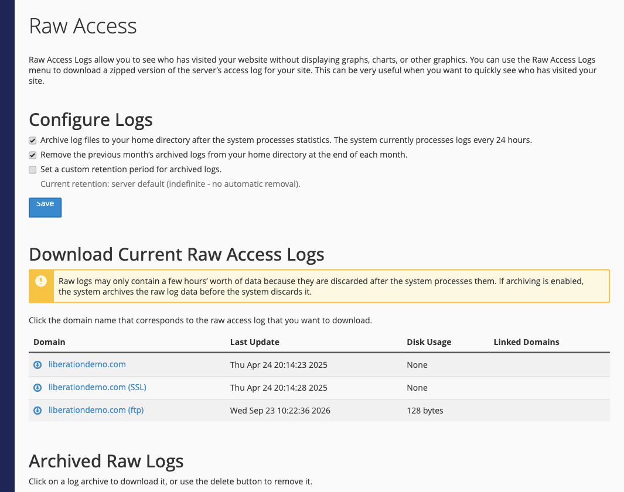Click the Last Update column header
Viewport: 624px width, 492px height.
point(255,342)
